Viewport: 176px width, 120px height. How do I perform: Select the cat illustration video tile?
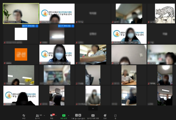coord(165,13)
